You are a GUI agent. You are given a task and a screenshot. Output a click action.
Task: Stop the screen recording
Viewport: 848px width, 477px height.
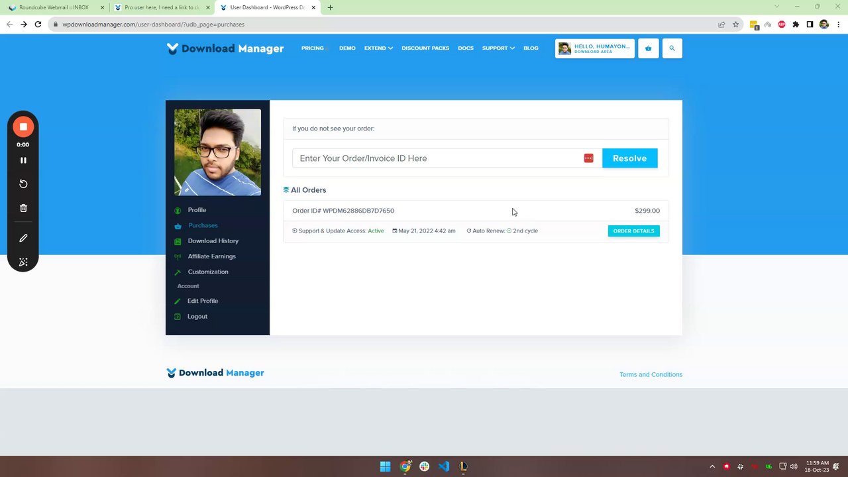(23, 127)
